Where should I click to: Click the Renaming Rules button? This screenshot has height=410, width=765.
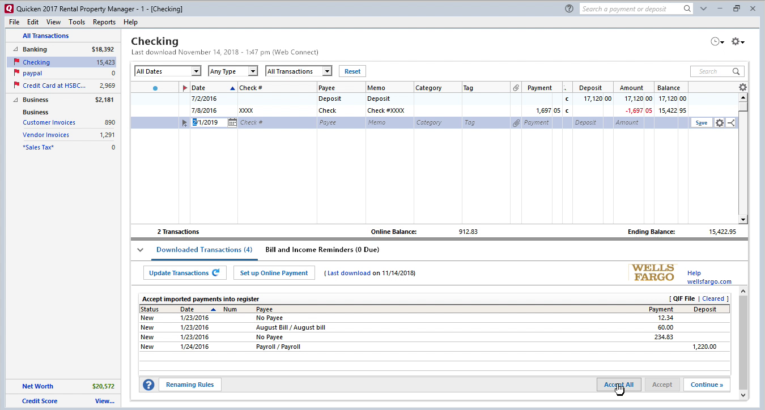click(190, 385)
